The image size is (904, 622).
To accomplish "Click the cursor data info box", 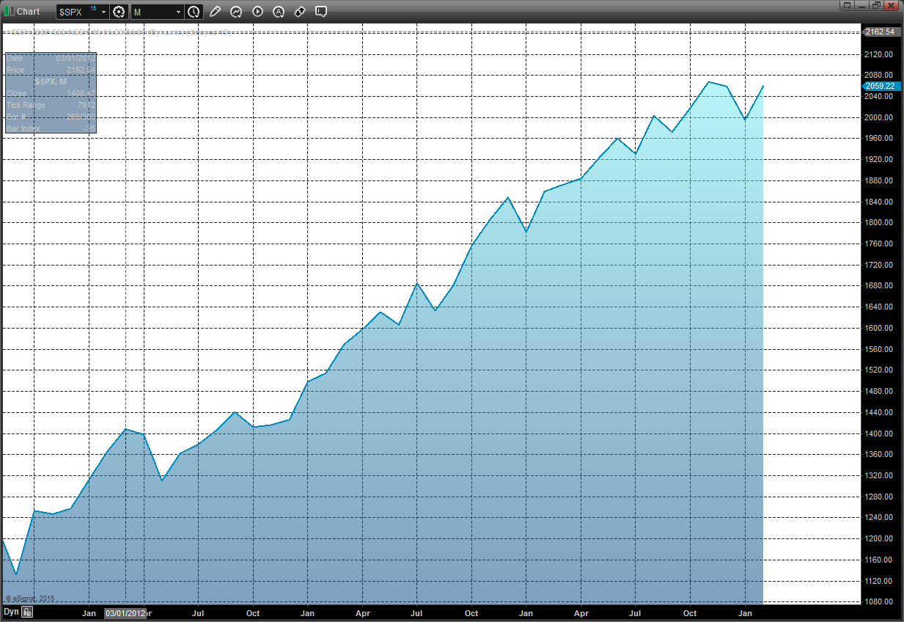I will [x=51, y=92].
